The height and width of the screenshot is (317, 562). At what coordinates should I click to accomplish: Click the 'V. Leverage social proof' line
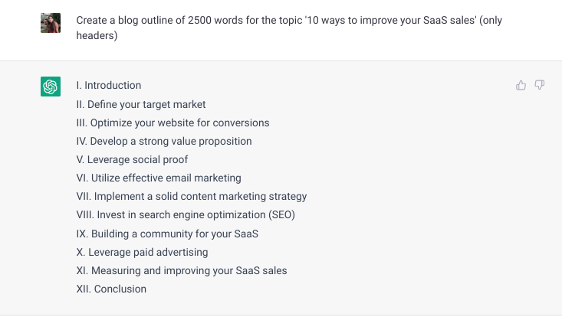point(132,159)
